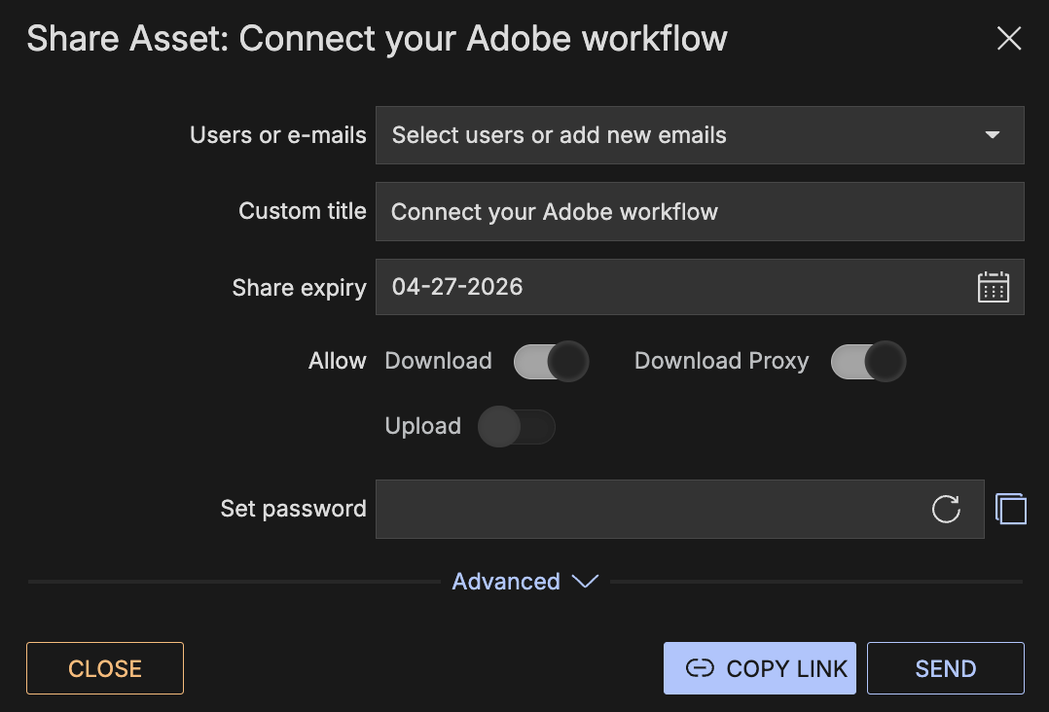Click the Share expiry date value 04-27-2026

click(x=457, y=287)
